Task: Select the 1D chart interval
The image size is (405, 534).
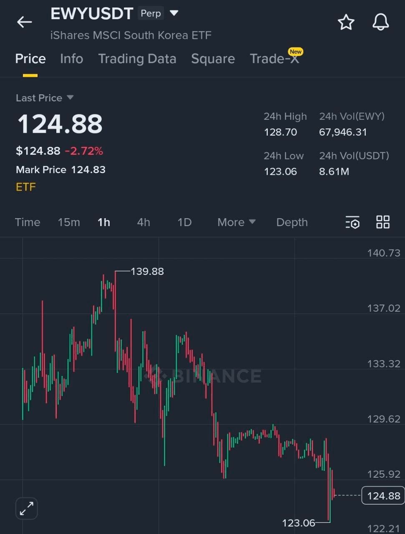Action: pyautogui.click(x=184, y=222)
